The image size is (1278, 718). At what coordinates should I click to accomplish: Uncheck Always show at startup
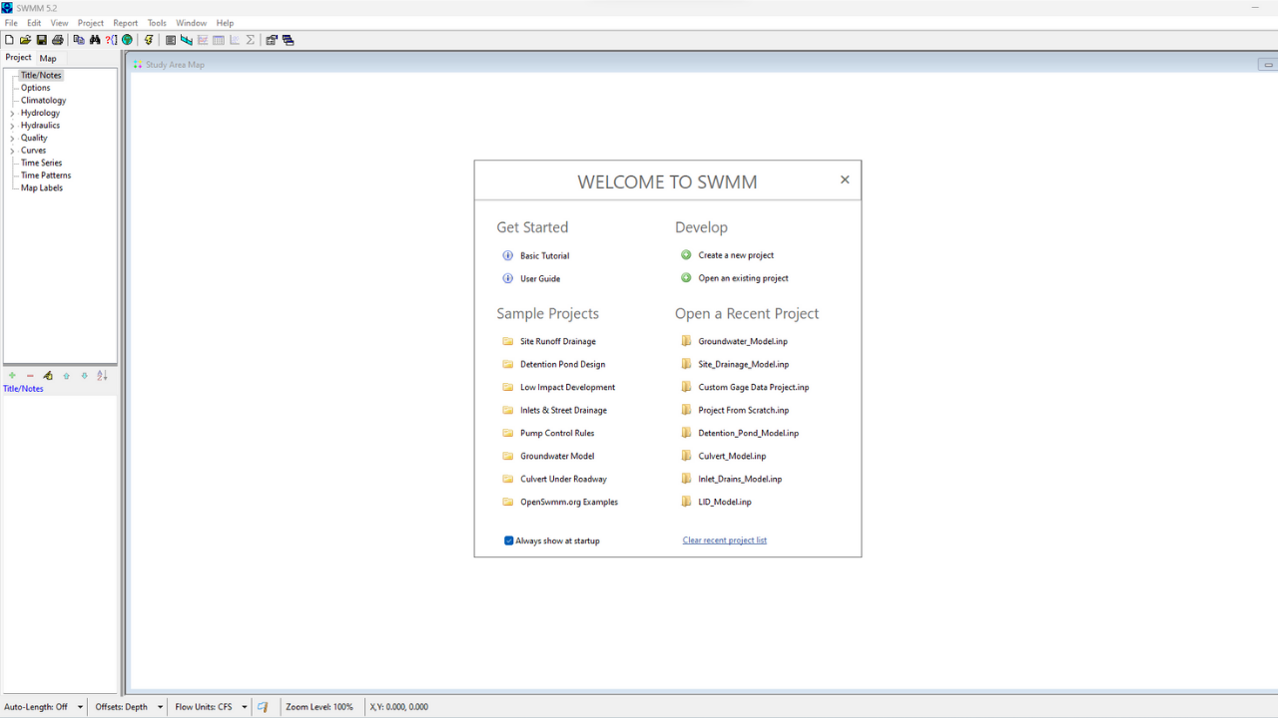click(509, 540)
